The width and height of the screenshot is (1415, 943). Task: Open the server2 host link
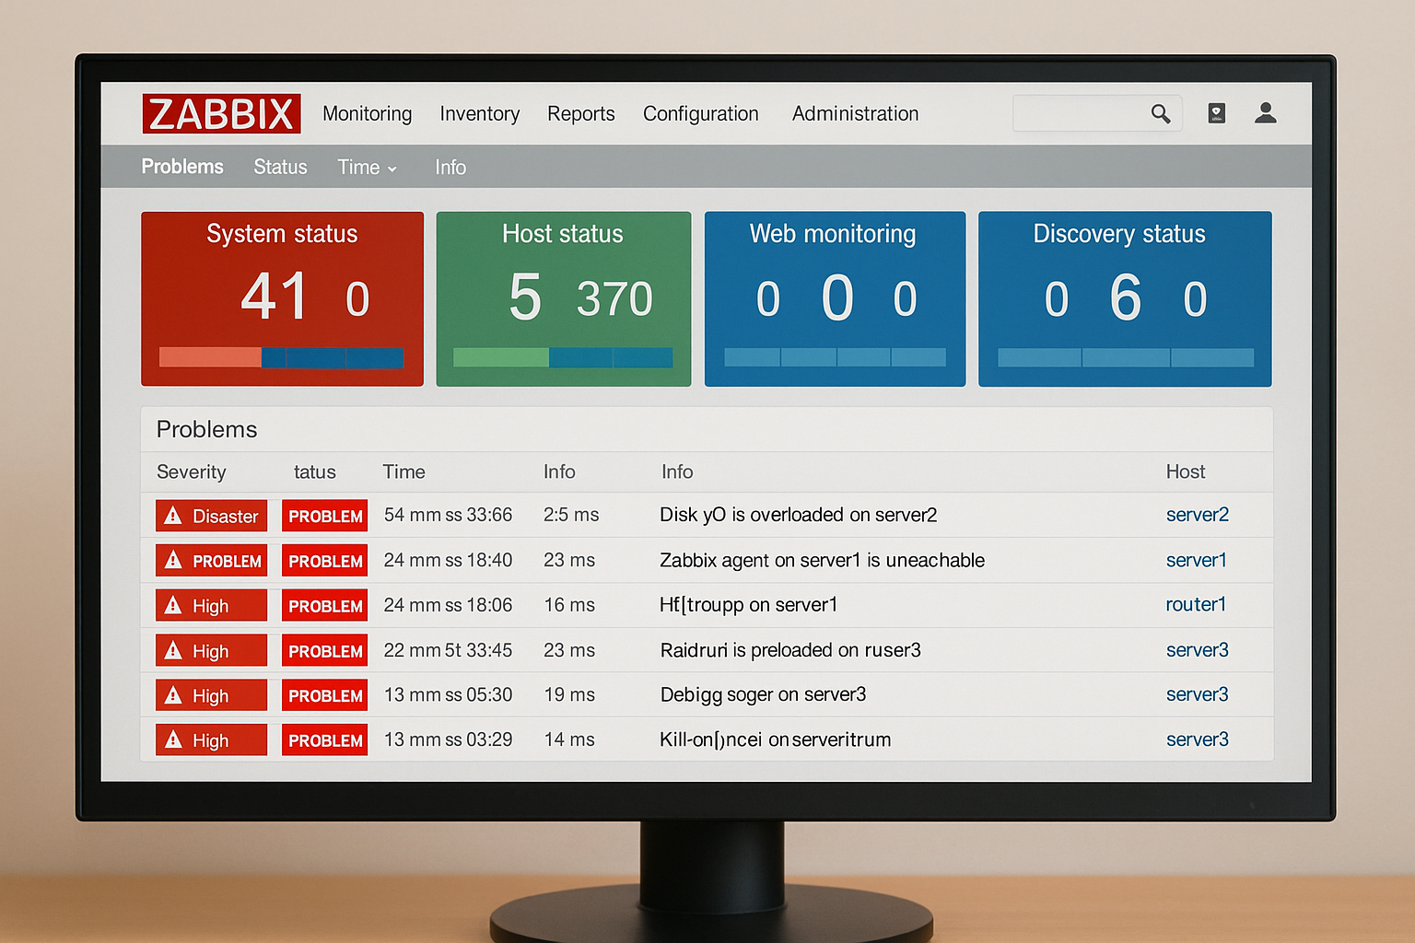1197,515
